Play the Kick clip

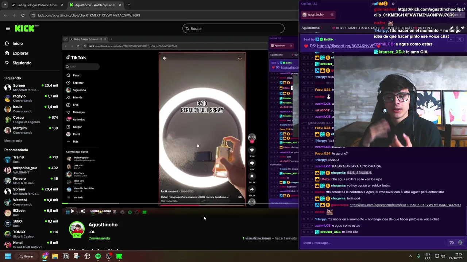pos(73,211)
